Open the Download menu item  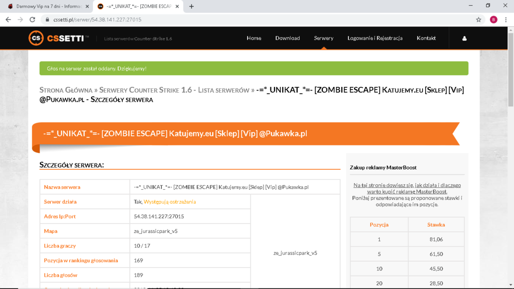point(287,38)
